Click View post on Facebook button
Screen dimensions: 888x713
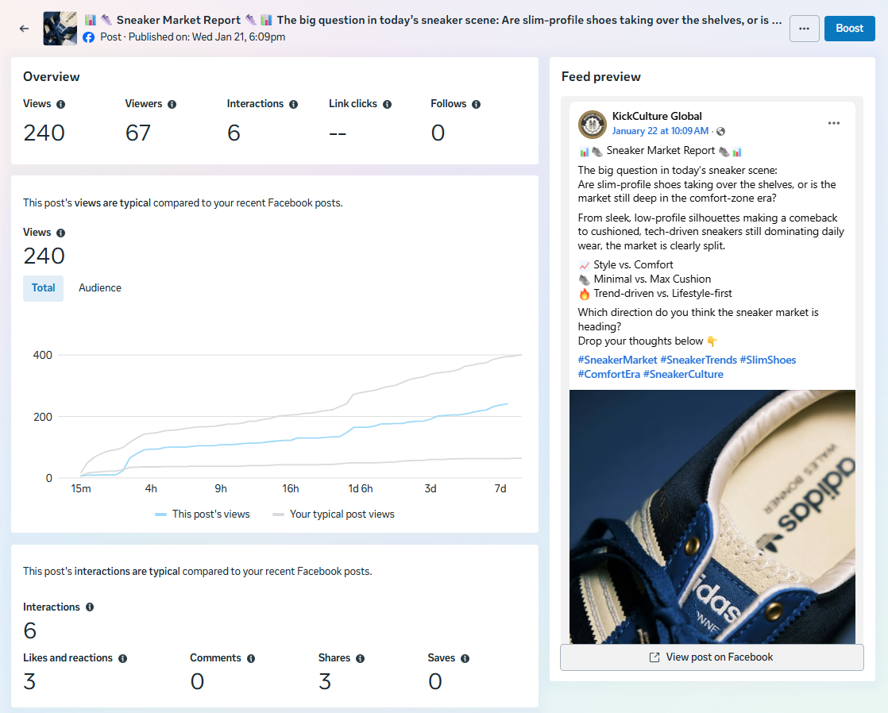[711, 657]
